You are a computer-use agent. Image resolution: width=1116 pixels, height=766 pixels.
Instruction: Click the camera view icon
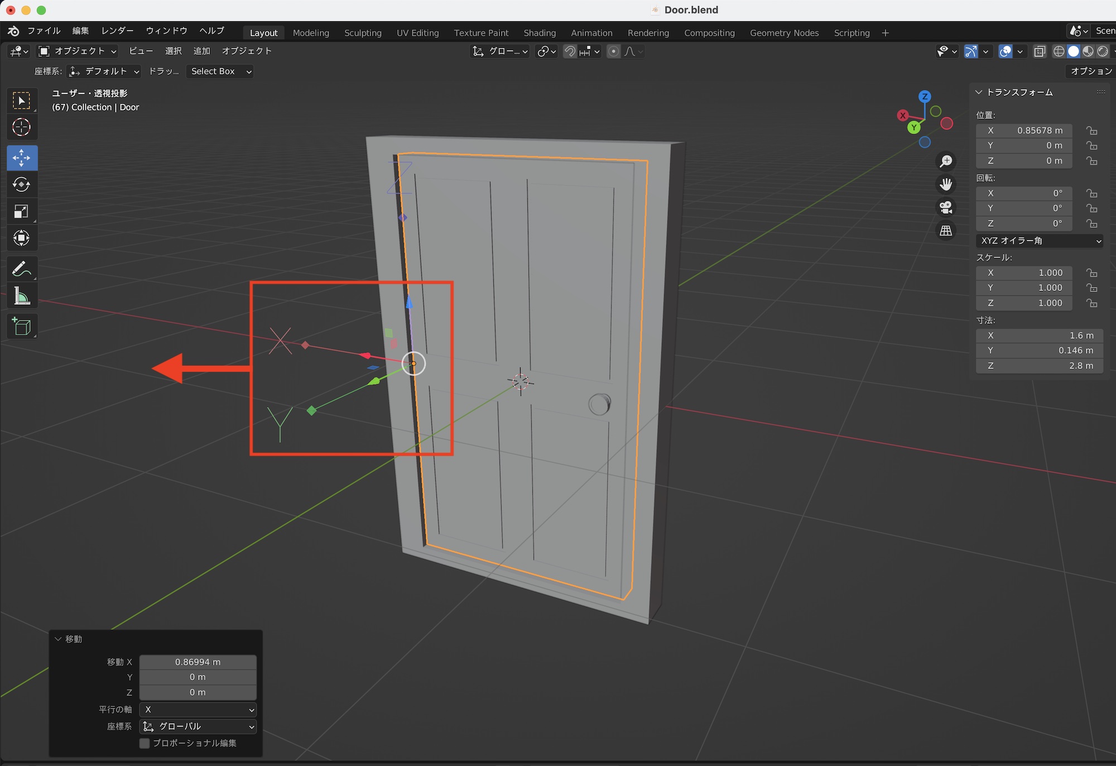click(946, 207)
